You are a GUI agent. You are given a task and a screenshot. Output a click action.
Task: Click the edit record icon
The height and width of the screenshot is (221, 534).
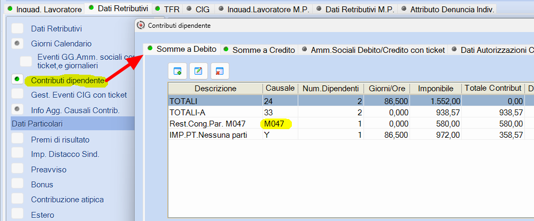click(198, 71)
